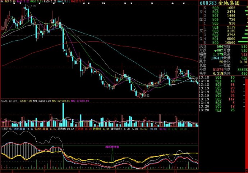248x173 pixels.
Task: Click the 7.39 high price annotation
Action: click(x=33, y=6)
